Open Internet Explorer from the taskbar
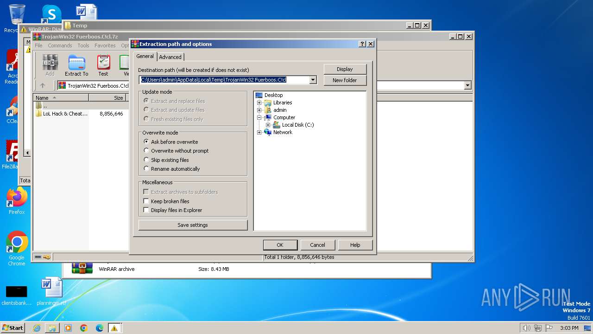 pyautogui.click(x=37, y=328)
